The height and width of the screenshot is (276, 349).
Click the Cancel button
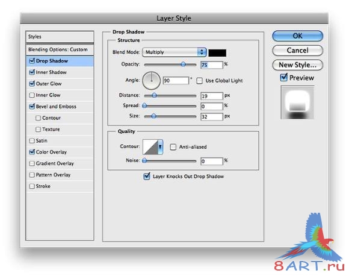(297, 51)
